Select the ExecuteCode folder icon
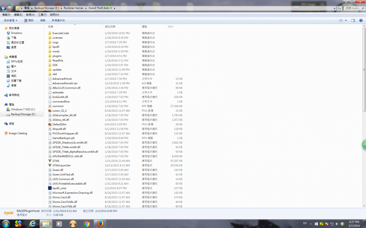 (x=50, y=33)
